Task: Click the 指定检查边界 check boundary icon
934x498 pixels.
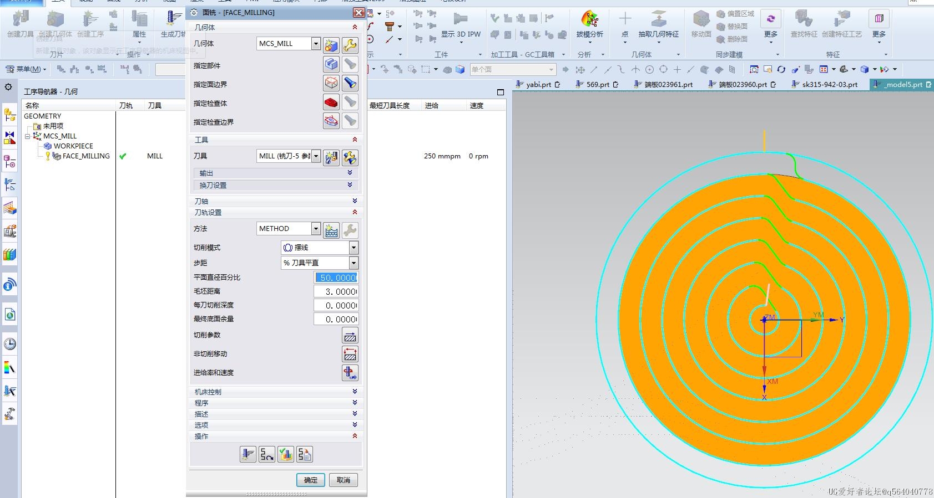Action: tap(331, 121)
